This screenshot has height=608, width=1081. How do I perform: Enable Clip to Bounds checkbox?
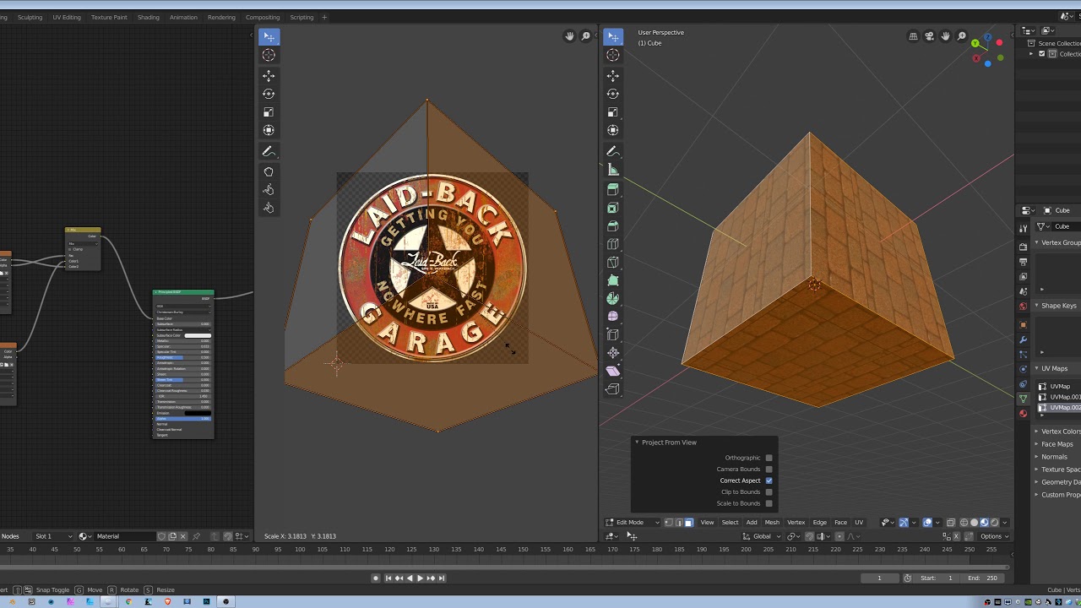click(769, 492)
